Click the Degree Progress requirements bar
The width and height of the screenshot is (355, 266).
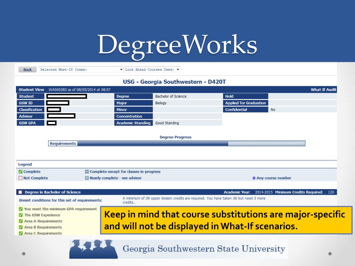[x=176, y=143]
